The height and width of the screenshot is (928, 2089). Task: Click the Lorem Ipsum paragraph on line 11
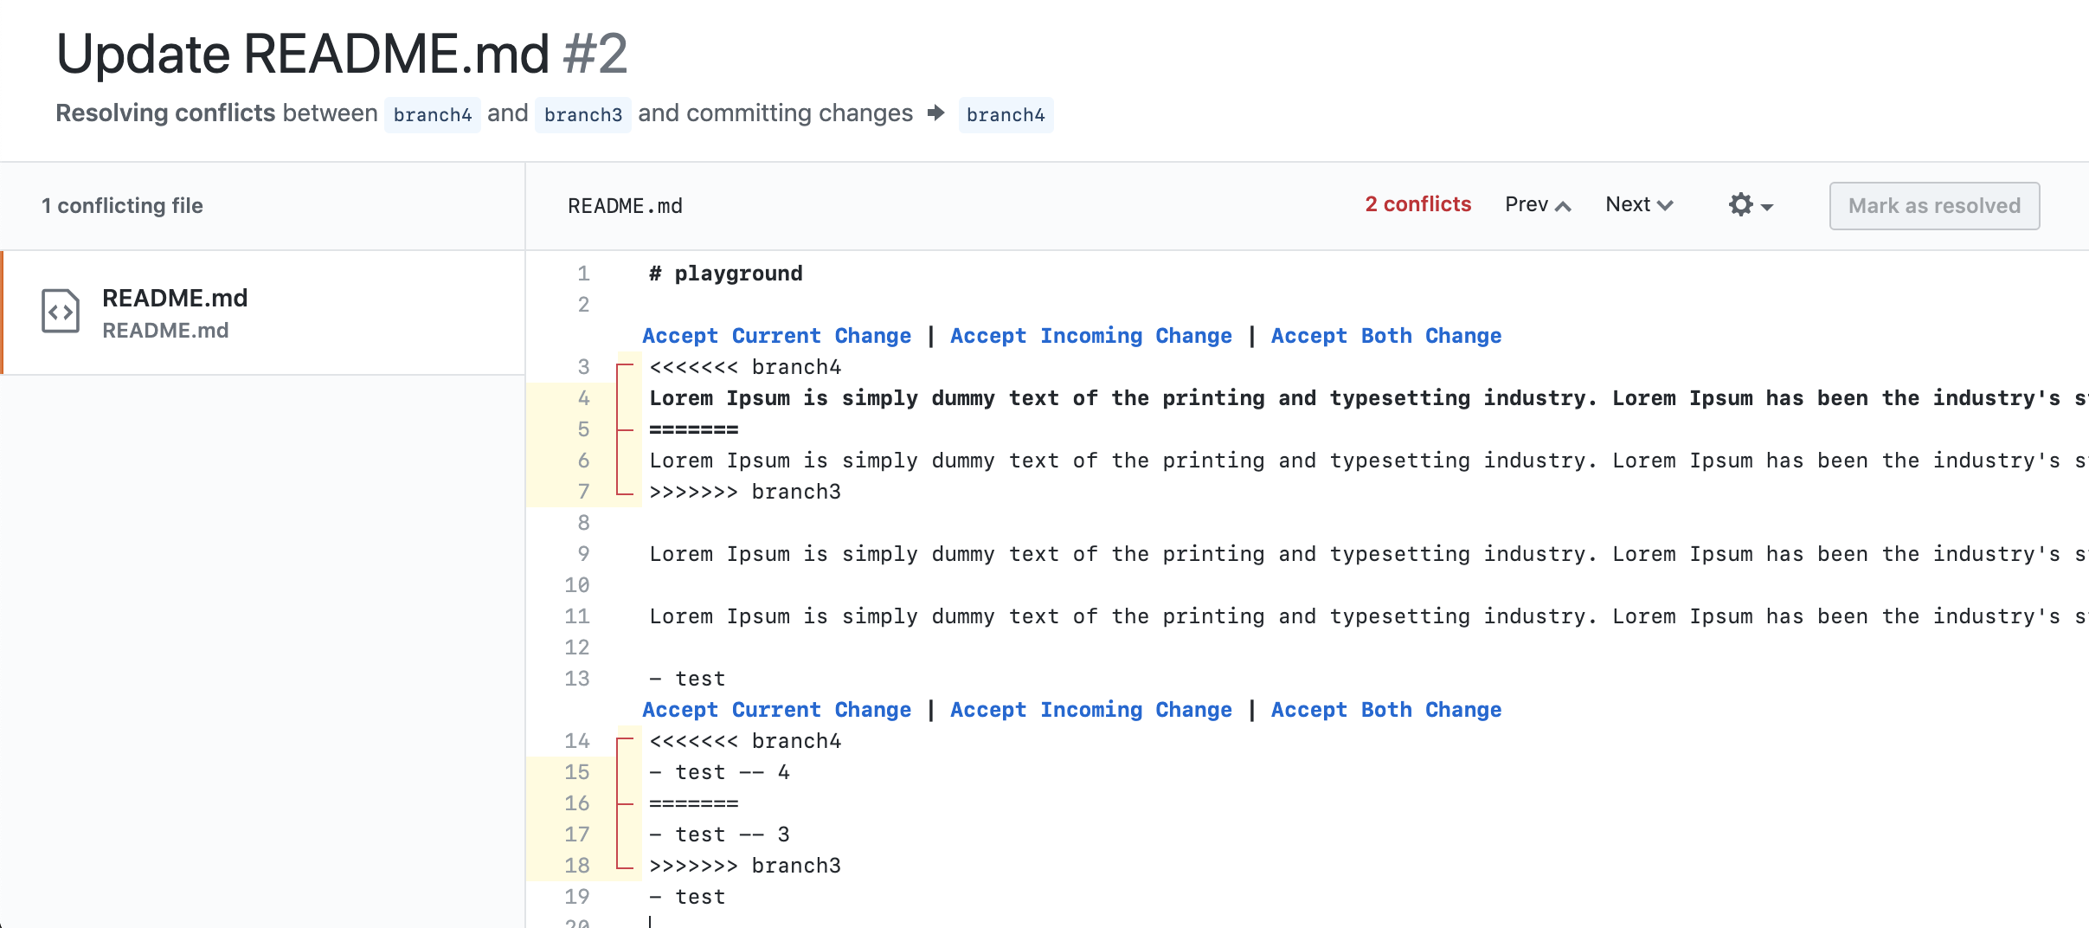(1369, 616)
